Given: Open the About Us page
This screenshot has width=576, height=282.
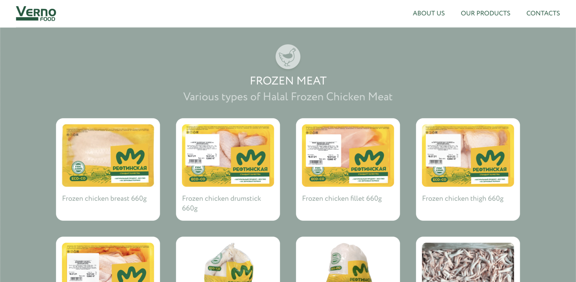Looking at the screenshot, I should [x=429, y=13].
